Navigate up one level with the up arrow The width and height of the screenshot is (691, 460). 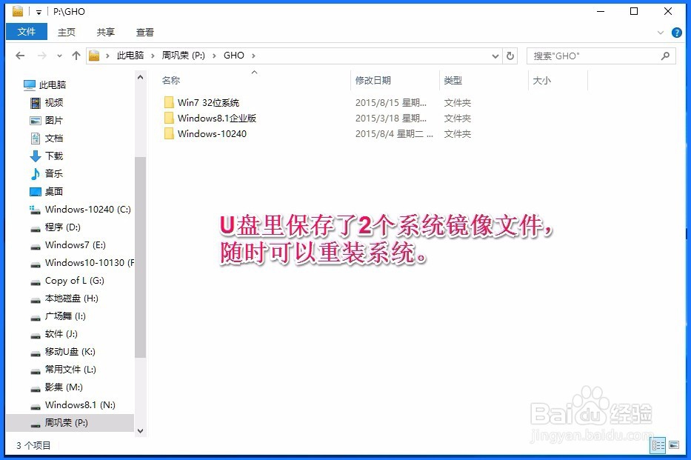coord(76,55)
